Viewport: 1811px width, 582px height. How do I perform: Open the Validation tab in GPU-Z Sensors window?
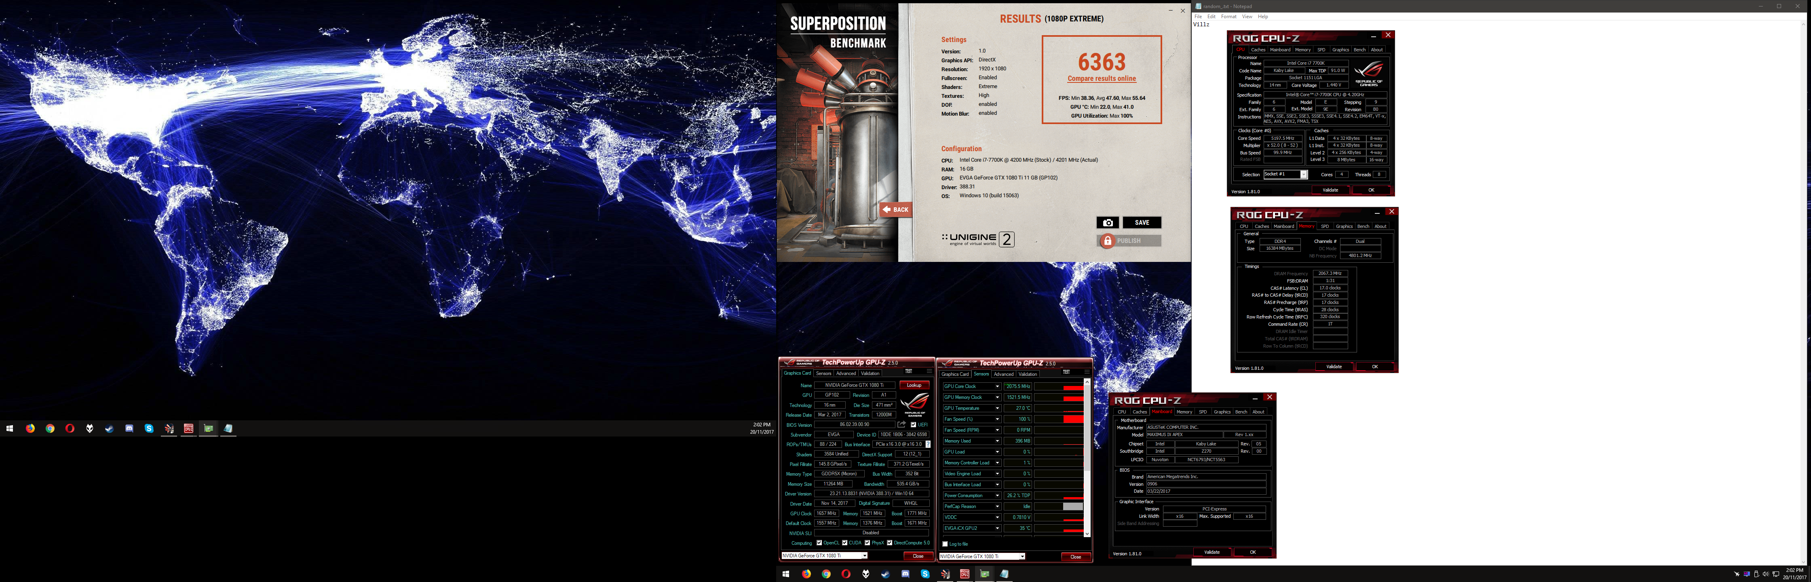(x=1028, y=374)
